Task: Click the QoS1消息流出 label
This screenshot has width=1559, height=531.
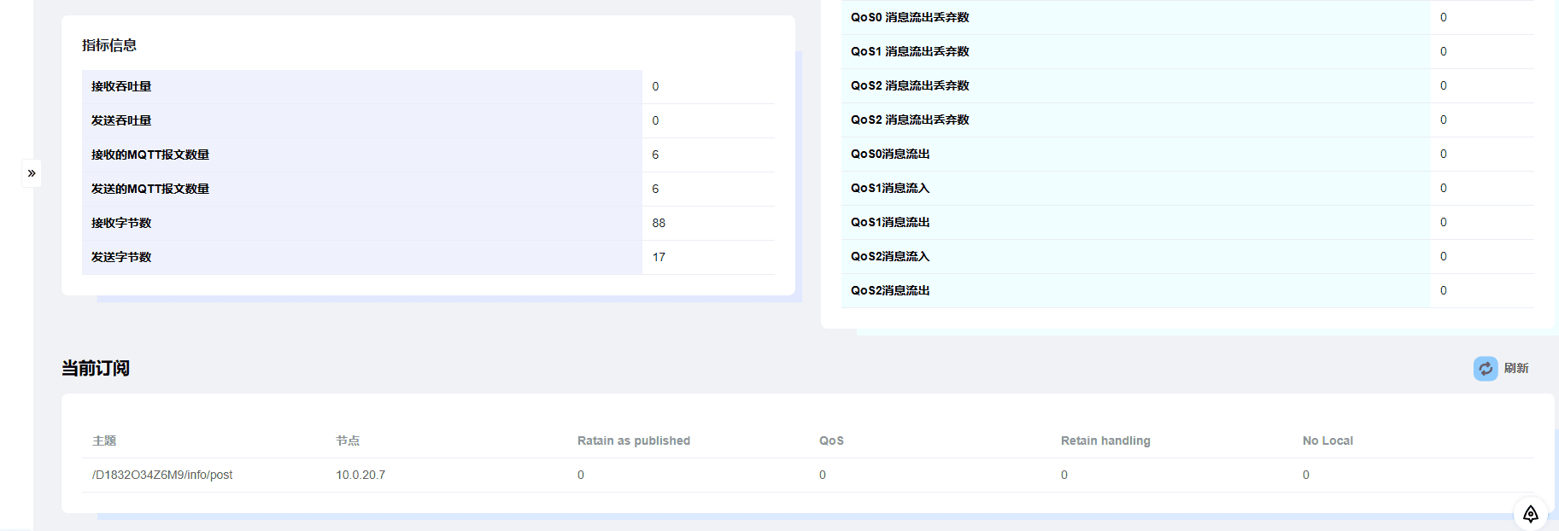Action: pos(890,222)
